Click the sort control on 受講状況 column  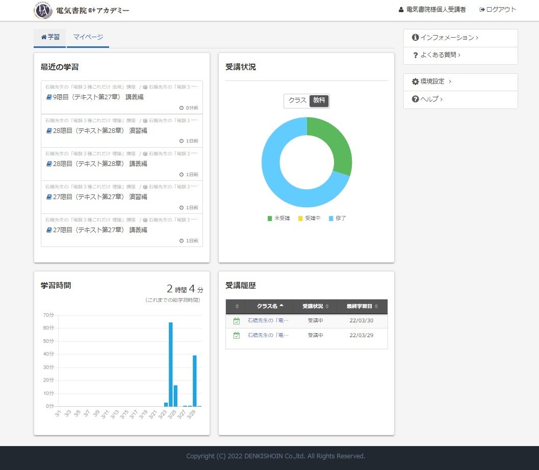click(329, 307)
